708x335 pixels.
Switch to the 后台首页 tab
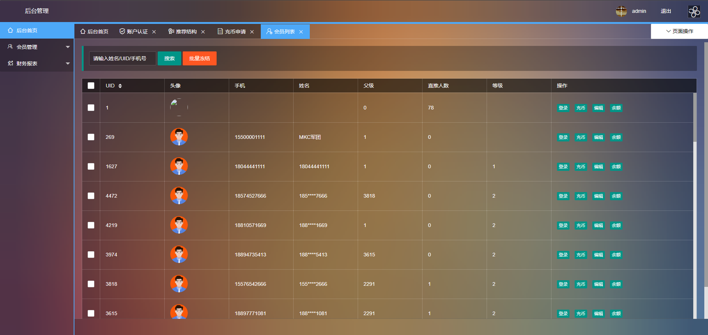(x=94, y=32)
